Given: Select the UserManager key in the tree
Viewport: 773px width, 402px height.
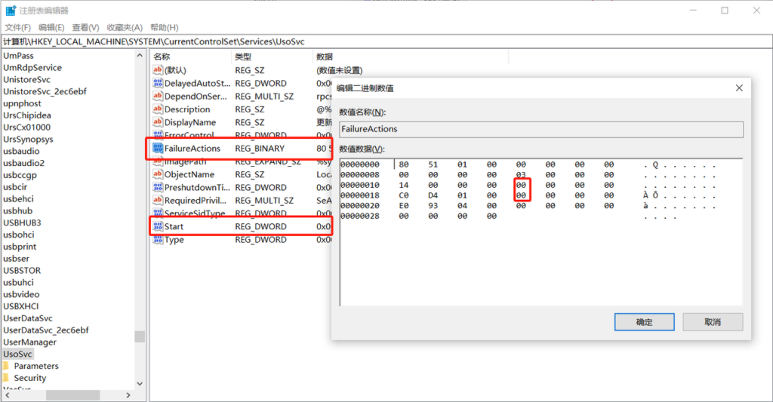Looking at the screenshot, I should 29,342.
